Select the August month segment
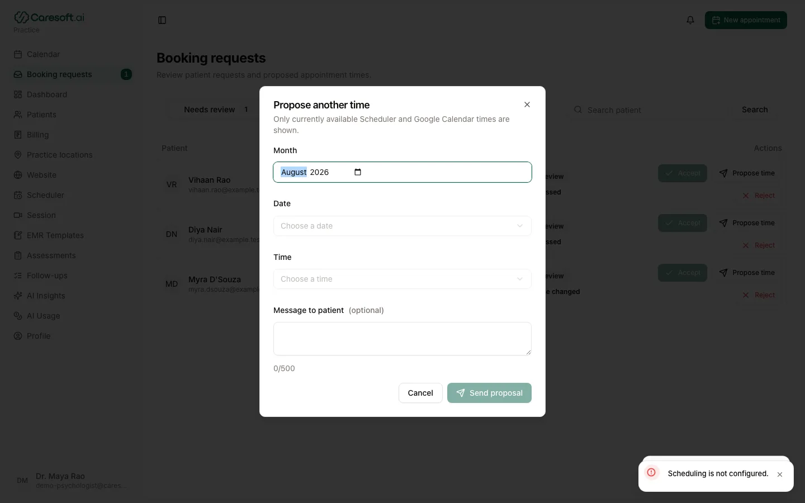Screen dimensions: 805x503 [x=294, y=172]
